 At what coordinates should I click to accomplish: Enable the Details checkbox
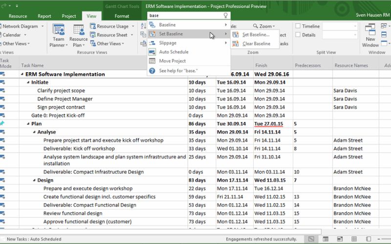(x=298, y=35)
